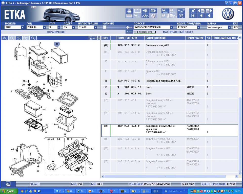Screen dimensions: 243x194
Task: Click the info person icon
Action: 145,16
